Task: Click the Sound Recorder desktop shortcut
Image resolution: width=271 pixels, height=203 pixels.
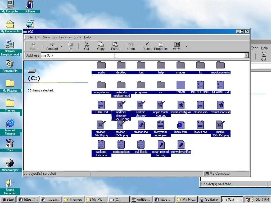Action: [10, 187]
